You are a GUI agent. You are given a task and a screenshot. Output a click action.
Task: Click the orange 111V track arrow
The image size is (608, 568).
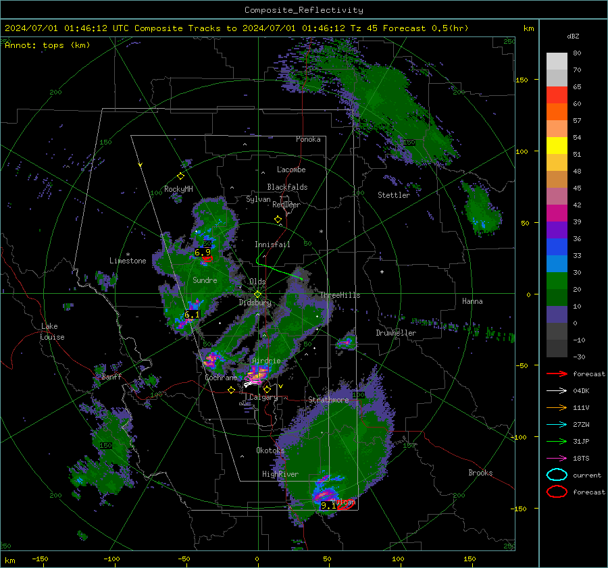(x=557, y=407)
